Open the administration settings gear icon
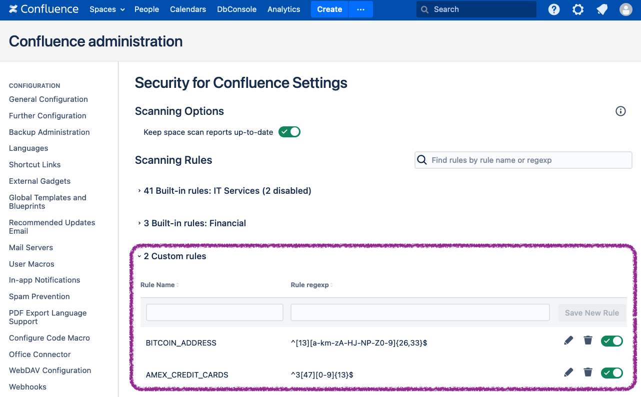This screenshot has height=397, width=641. point(577,9)
